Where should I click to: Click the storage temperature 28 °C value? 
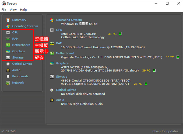(x=138, y=84)
